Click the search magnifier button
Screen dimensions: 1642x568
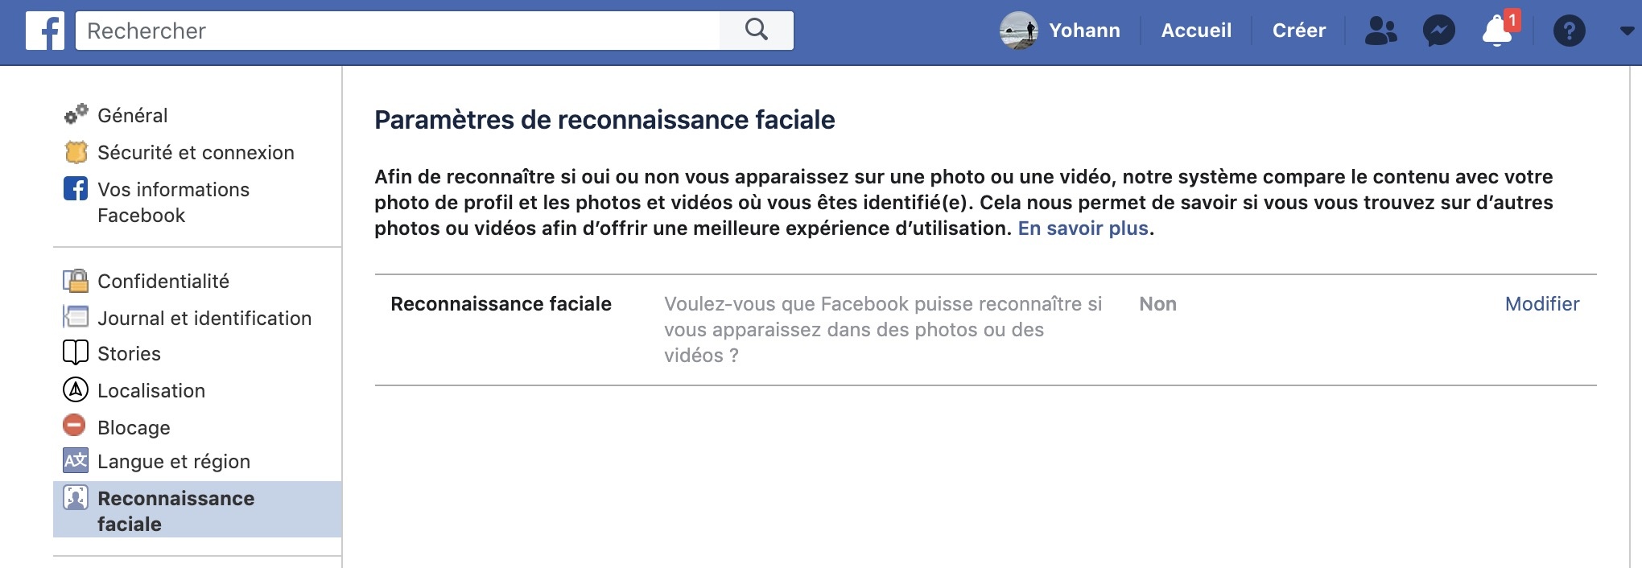[x=757, y=31]
